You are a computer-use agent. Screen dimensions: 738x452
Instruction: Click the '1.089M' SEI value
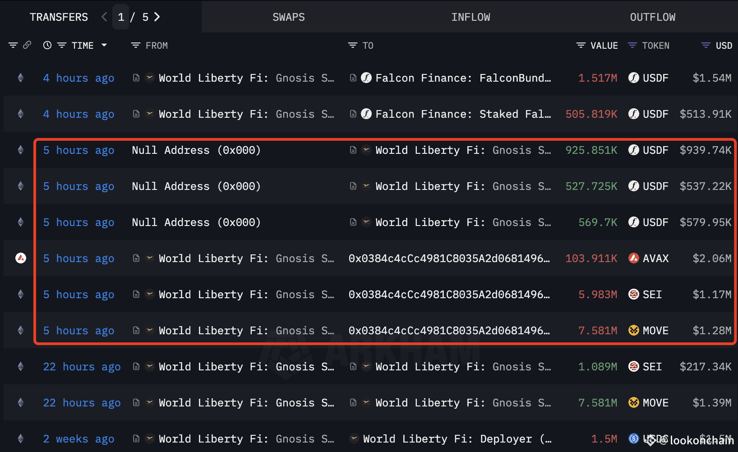[598, 367]
